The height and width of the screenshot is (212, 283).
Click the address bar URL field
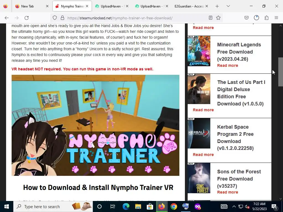tap(137, 18)
